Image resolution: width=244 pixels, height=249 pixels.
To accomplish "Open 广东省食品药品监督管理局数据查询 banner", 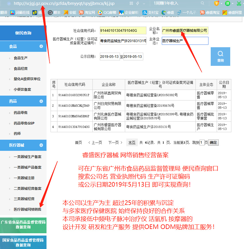I will pos(23,225).
